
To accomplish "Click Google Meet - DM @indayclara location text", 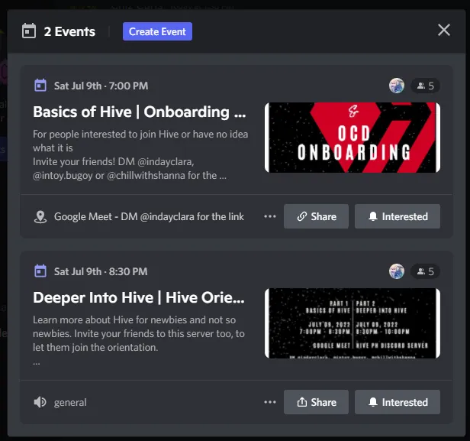I will coord(149,216).
